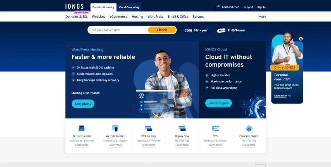The height and width of the screenshot is (167, 331).
Task: Click 'Try it for free' under Compute Engine
Action: click(249, 141)
